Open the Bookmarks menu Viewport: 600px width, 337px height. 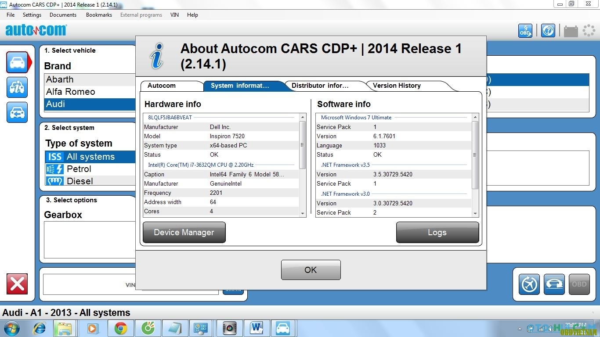click(x=99, y=15)
